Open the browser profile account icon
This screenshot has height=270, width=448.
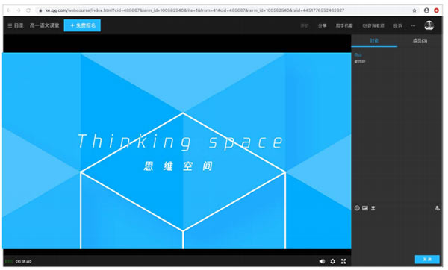point(426,10)
